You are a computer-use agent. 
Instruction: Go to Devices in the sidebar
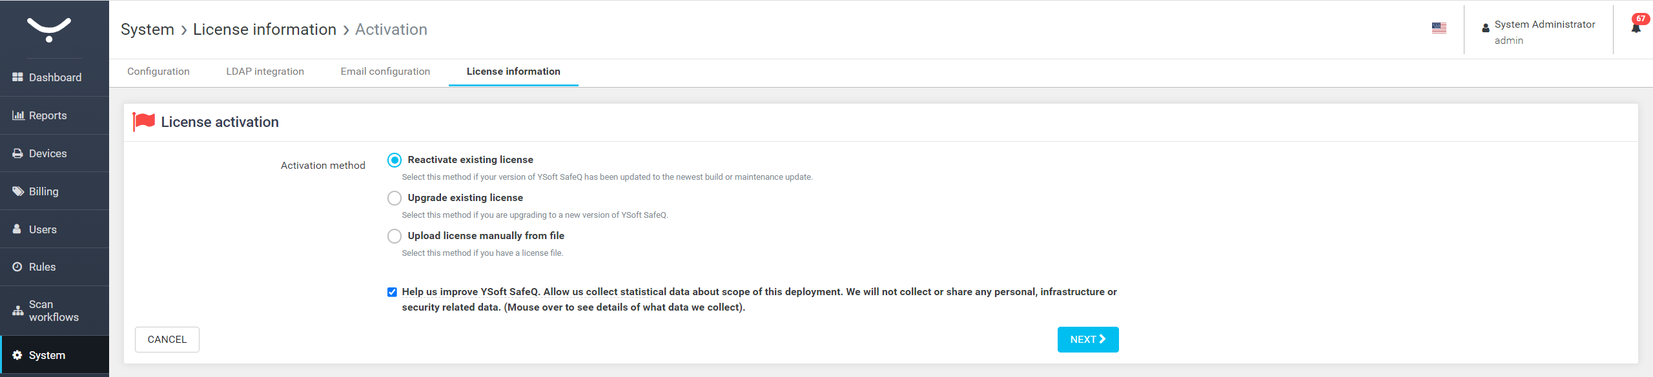[x=47, y=153]
